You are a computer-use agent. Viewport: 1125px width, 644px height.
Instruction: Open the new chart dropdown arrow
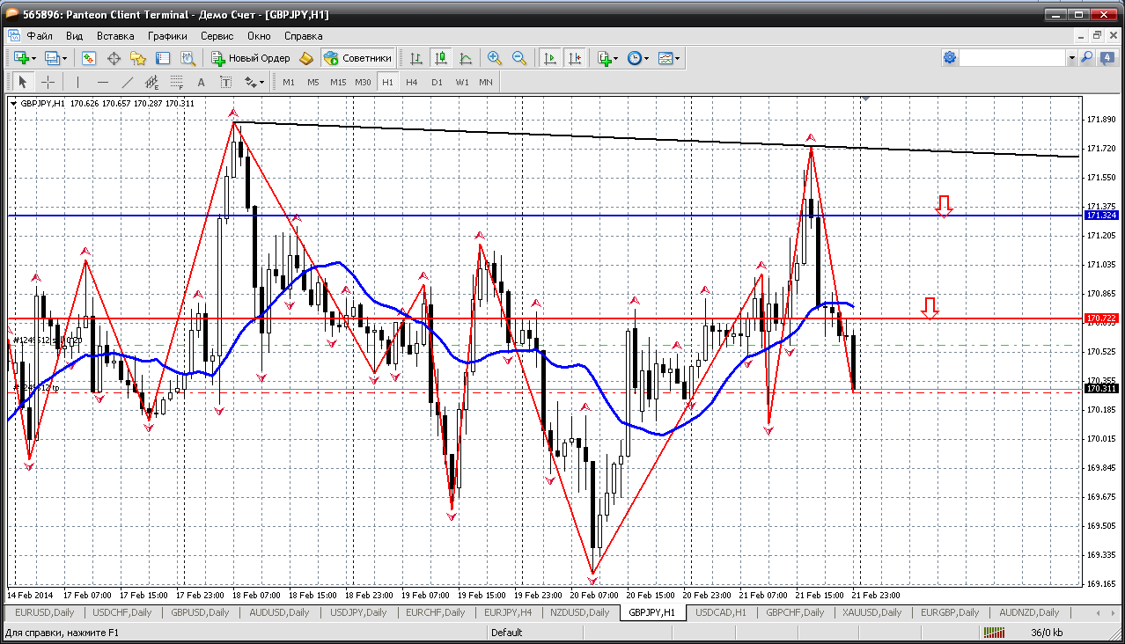33,58
